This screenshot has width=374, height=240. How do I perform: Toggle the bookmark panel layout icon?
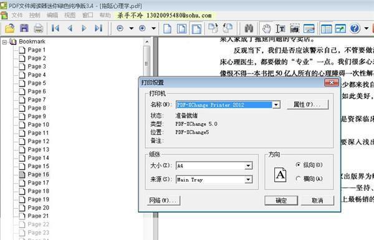[x=326, y=29]
